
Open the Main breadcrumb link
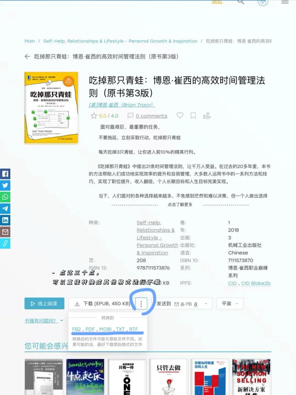click(x=30, y=41)
